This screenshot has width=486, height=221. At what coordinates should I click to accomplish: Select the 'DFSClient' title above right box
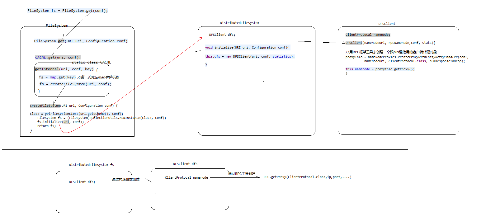[387, 24]
